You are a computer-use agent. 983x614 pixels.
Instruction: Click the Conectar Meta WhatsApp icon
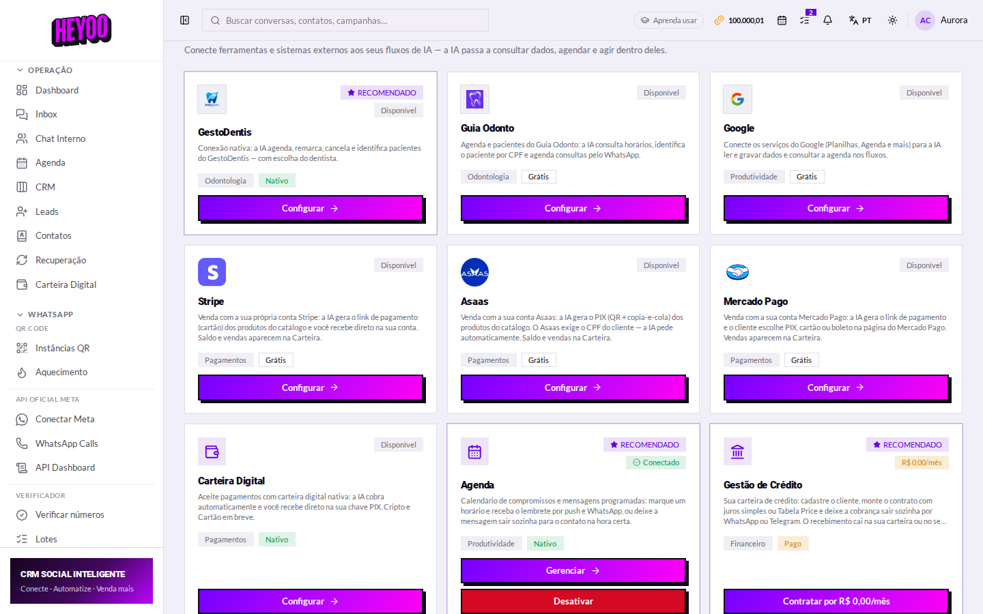pos(22,419)
